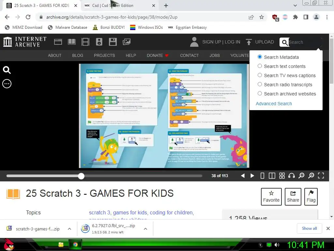The image size is (334, 251).
Task: Open book reader search magnifier
Action: [7, 70]
